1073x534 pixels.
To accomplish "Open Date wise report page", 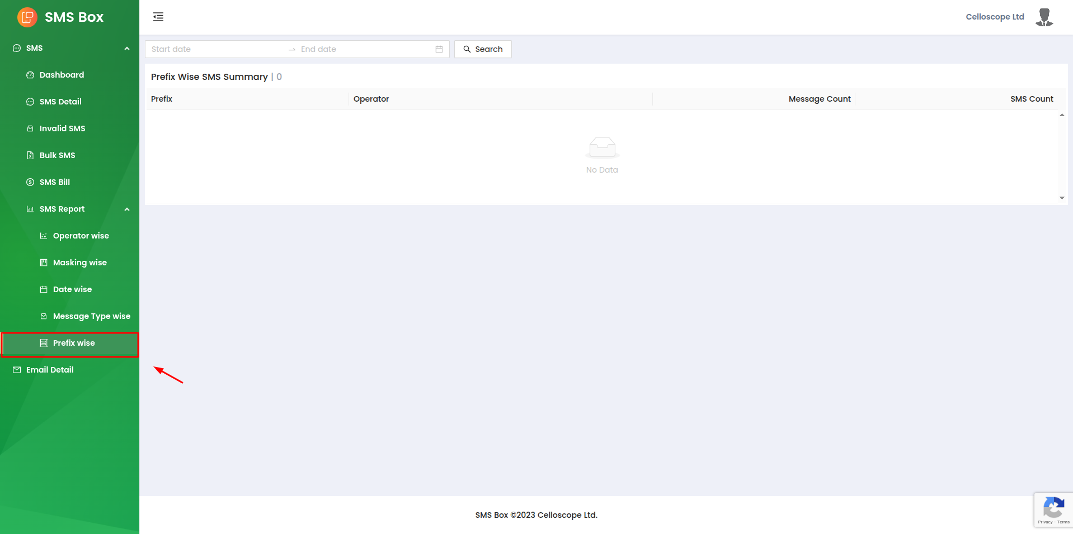I will [72, 289].
